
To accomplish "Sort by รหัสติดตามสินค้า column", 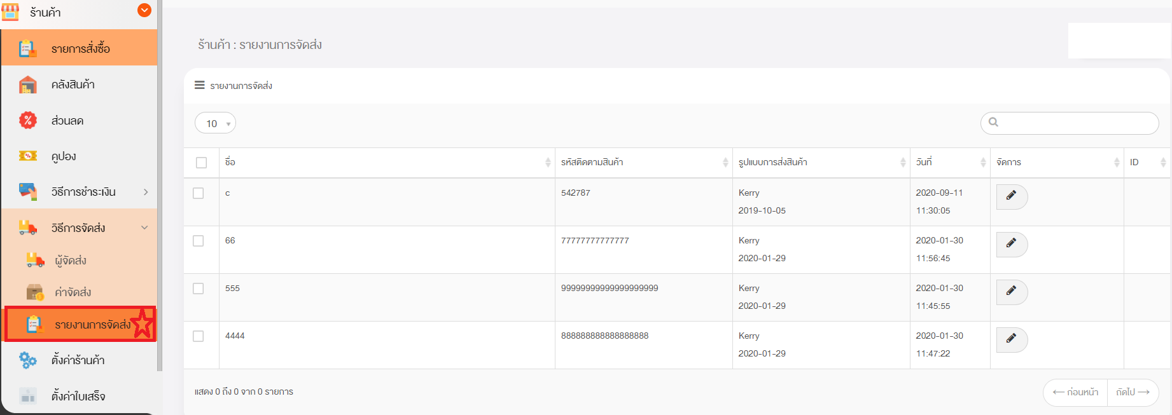I will (644, 163).
